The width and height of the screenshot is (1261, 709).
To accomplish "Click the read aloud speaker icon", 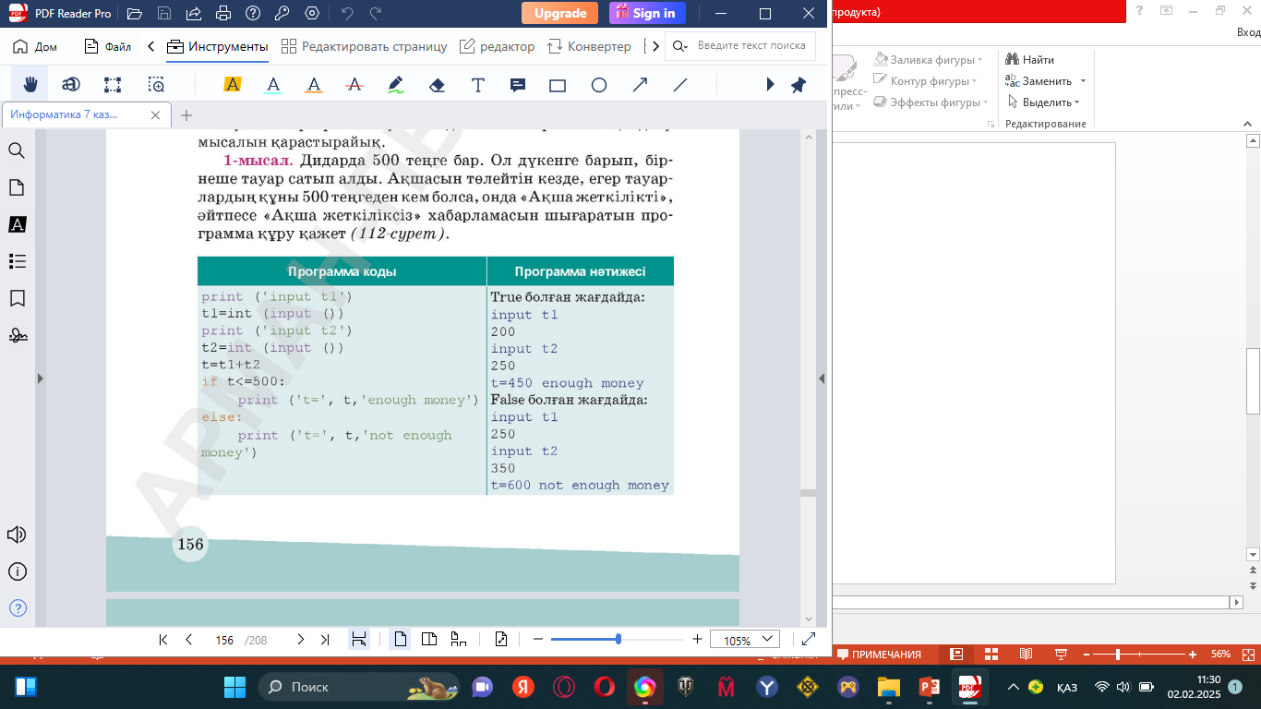I will click(x=17, y=535).
